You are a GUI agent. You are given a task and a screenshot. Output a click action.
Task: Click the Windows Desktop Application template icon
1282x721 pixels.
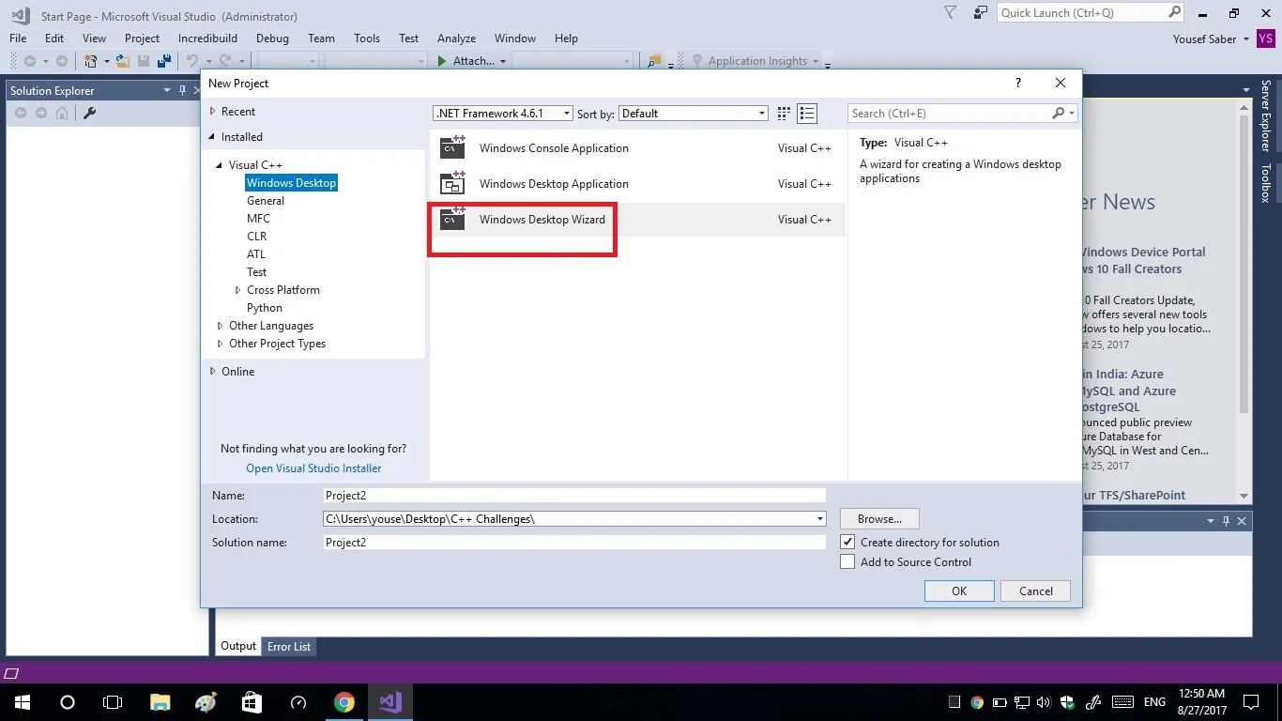452,183
